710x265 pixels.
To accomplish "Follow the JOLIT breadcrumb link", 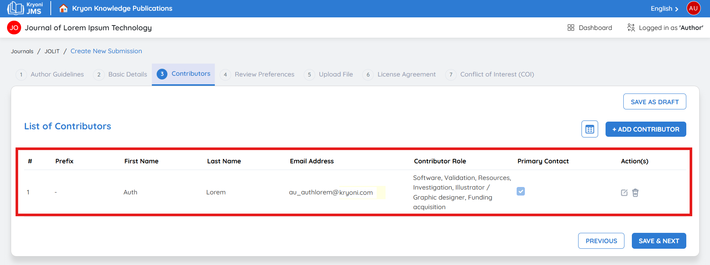I will (x=52, y=51).
